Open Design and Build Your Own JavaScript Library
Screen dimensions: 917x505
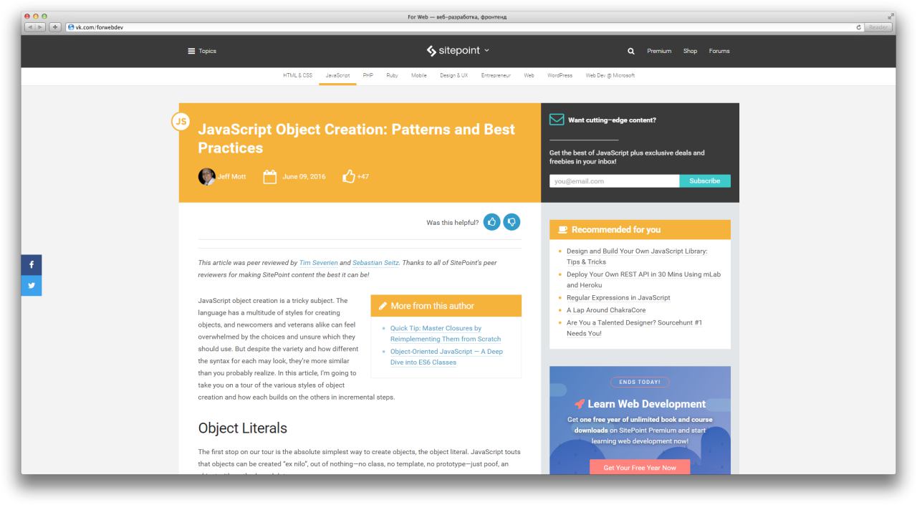[637, 256]
